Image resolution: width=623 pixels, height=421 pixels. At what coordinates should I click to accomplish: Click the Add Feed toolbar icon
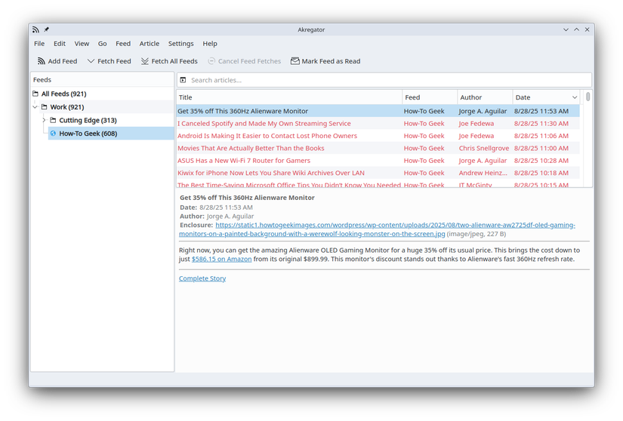pos(42,61)
